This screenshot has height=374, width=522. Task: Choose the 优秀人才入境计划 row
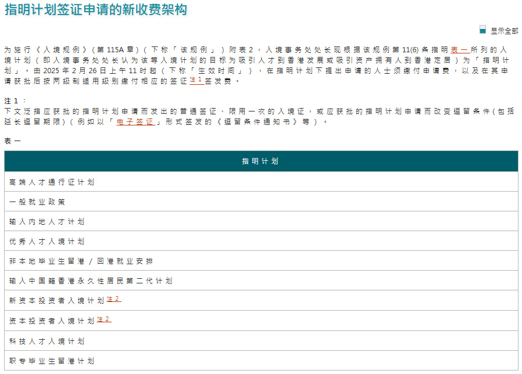[47, 242]
